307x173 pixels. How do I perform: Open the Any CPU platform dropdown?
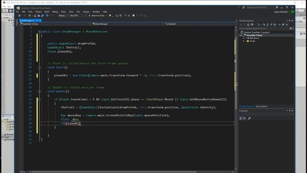(x=78, y=16)
